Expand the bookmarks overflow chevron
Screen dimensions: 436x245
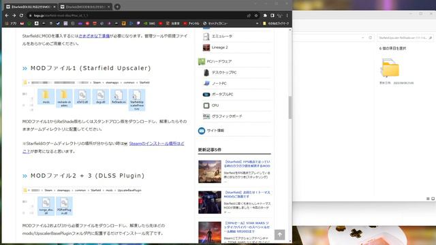click(258, 24)
